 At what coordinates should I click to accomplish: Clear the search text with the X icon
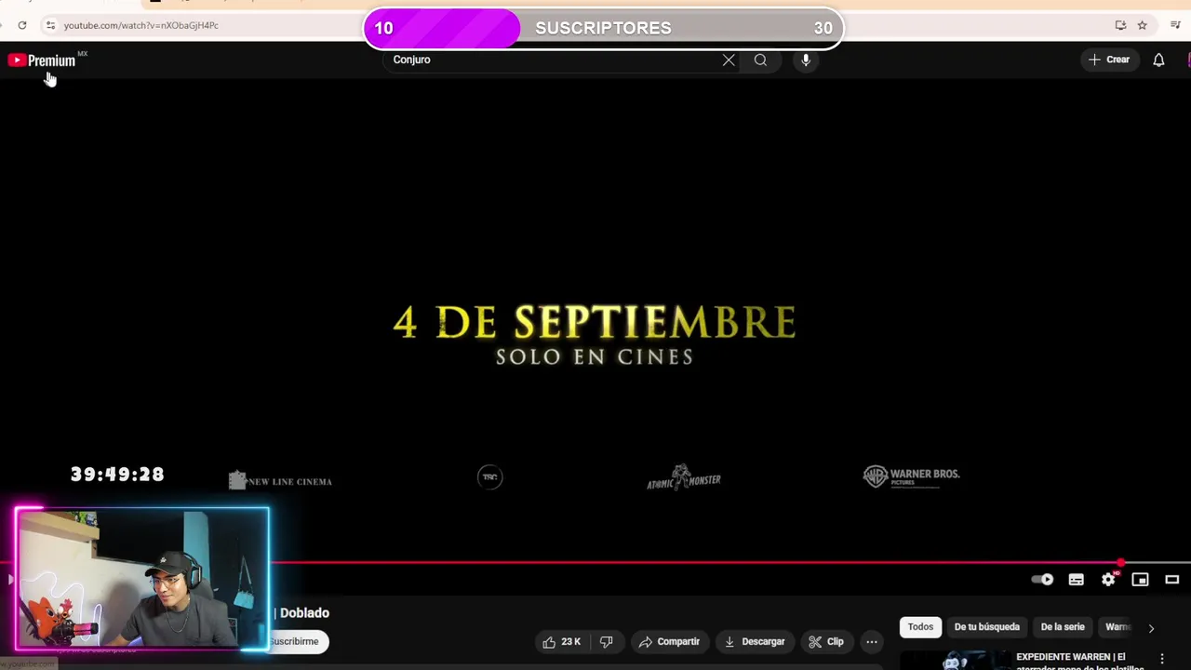coord(729,60)
